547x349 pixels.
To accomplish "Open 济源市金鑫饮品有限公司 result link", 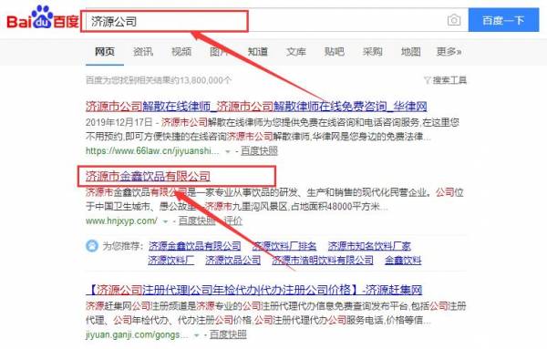I will tap(148, 177).
